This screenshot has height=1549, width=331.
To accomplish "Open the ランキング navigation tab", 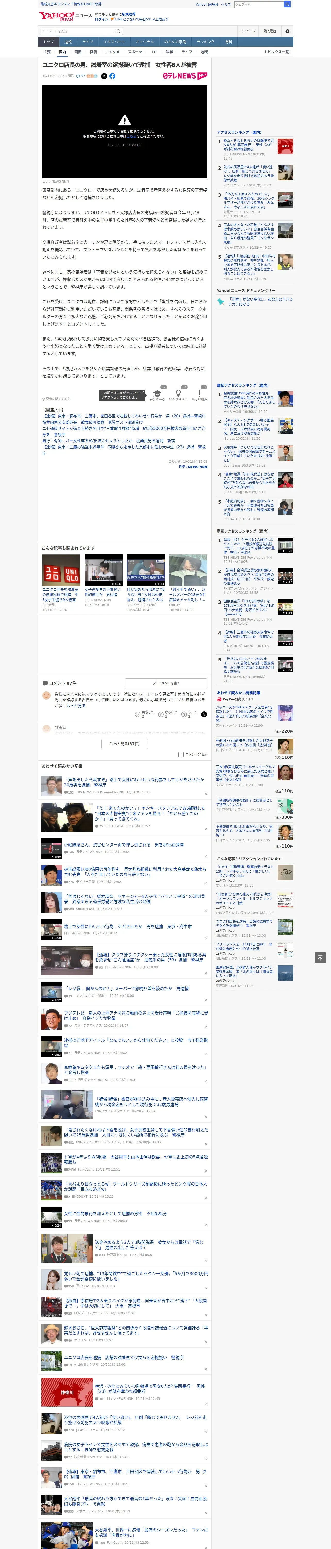I will click(x=205, y=42).
